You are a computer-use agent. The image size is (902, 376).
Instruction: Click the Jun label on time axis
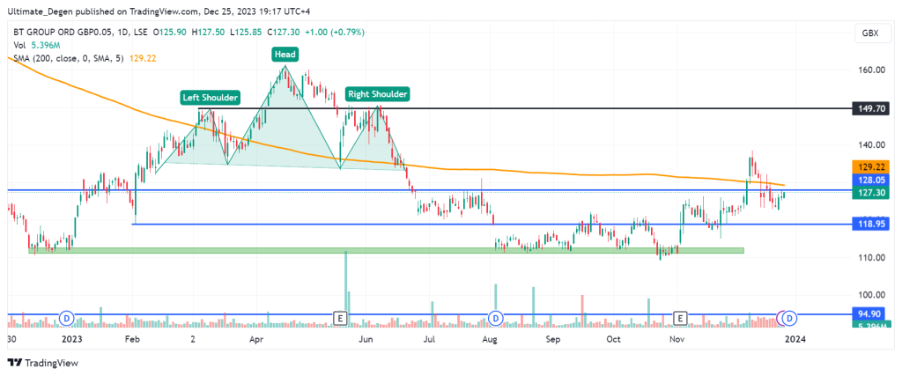pyautogui.click(x=367, y=339)
